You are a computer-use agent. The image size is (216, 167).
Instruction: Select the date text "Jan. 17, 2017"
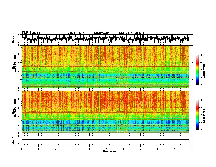[x=76, y=33]
